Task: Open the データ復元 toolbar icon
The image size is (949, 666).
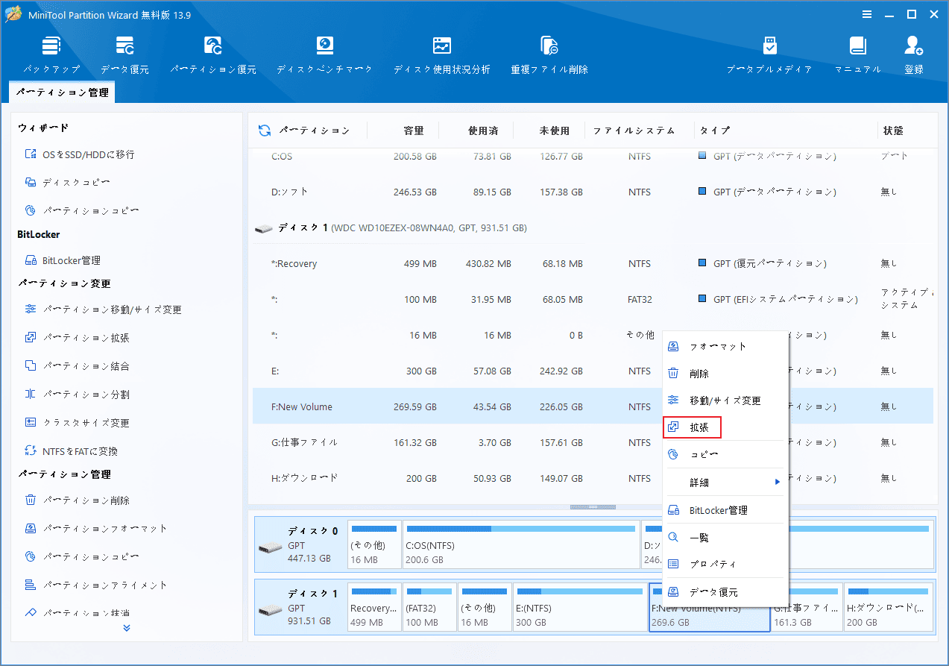Action: [124, 54]
